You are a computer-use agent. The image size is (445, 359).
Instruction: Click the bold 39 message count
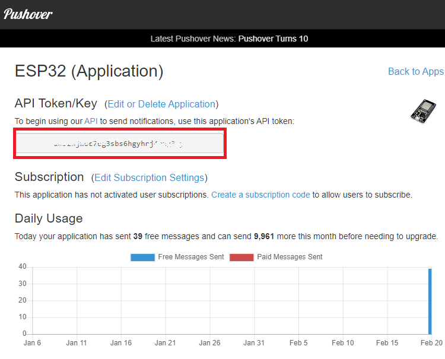click(x=138, y=236)
